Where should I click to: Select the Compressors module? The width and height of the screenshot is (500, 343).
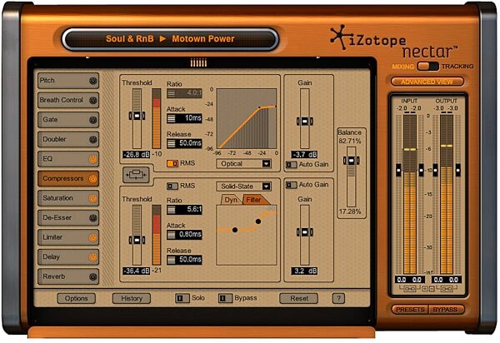pyautogui.click(x=68, y=179)
